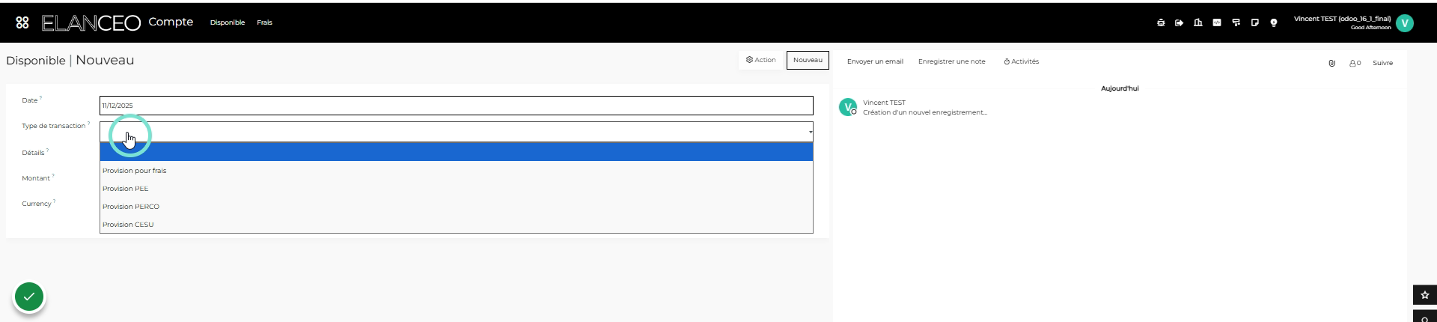This screenshot has width=1437, height=322.
Task: Click the Type de transaction combo box
Action: point(457,132)
